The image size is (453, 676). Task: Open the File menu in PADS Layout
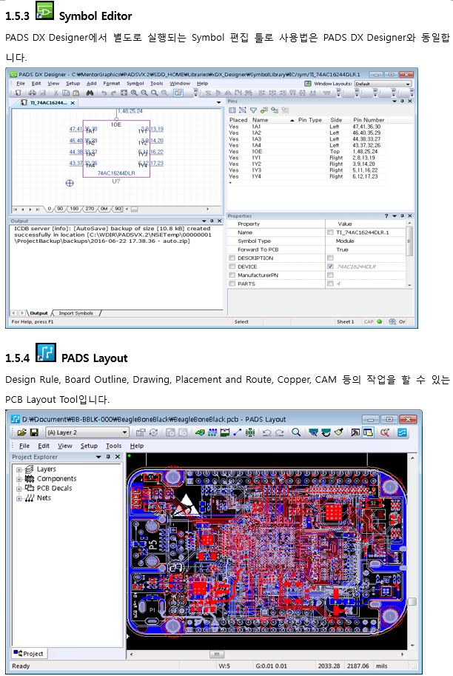pos(24,446)
